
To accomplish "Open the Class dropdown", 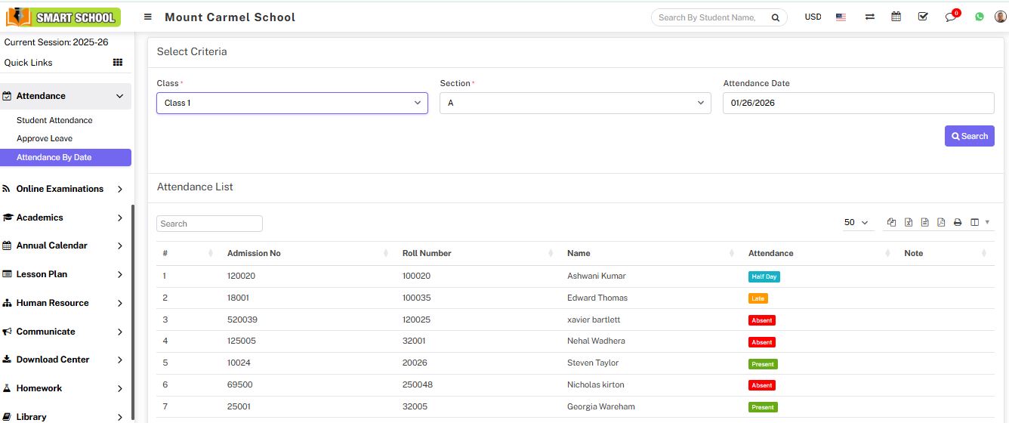I will 292,103.
